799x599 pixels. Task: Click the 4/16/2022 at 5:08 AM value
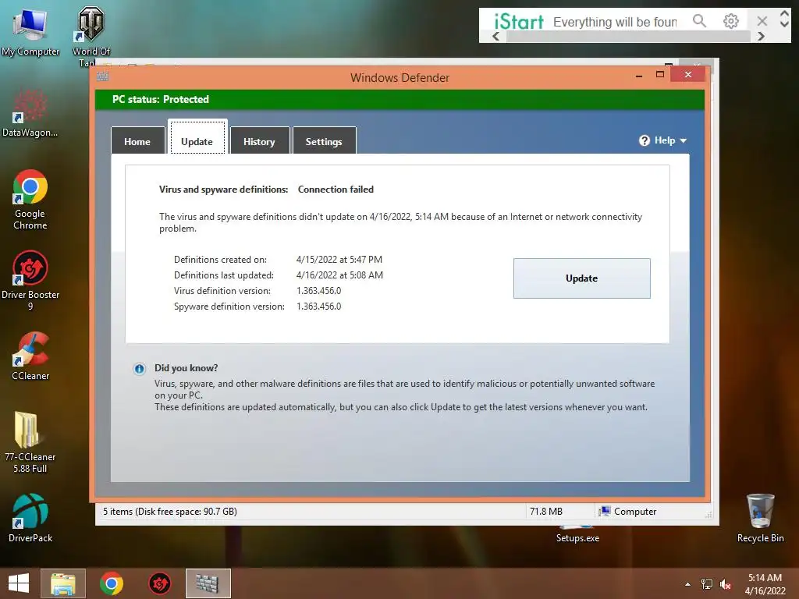click(340, 275)
